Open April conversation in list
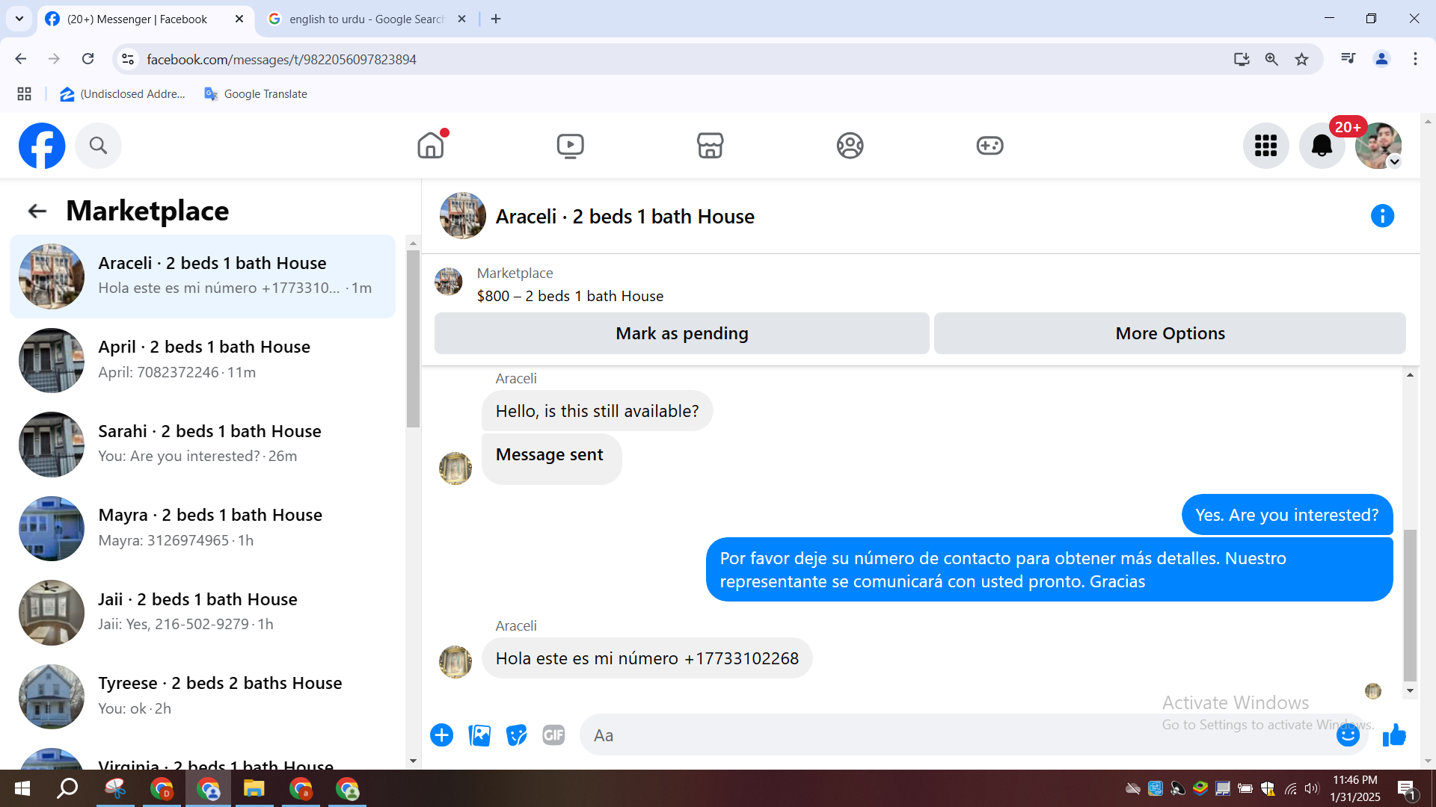1436x807 pixels. click(x=203, y=360)
